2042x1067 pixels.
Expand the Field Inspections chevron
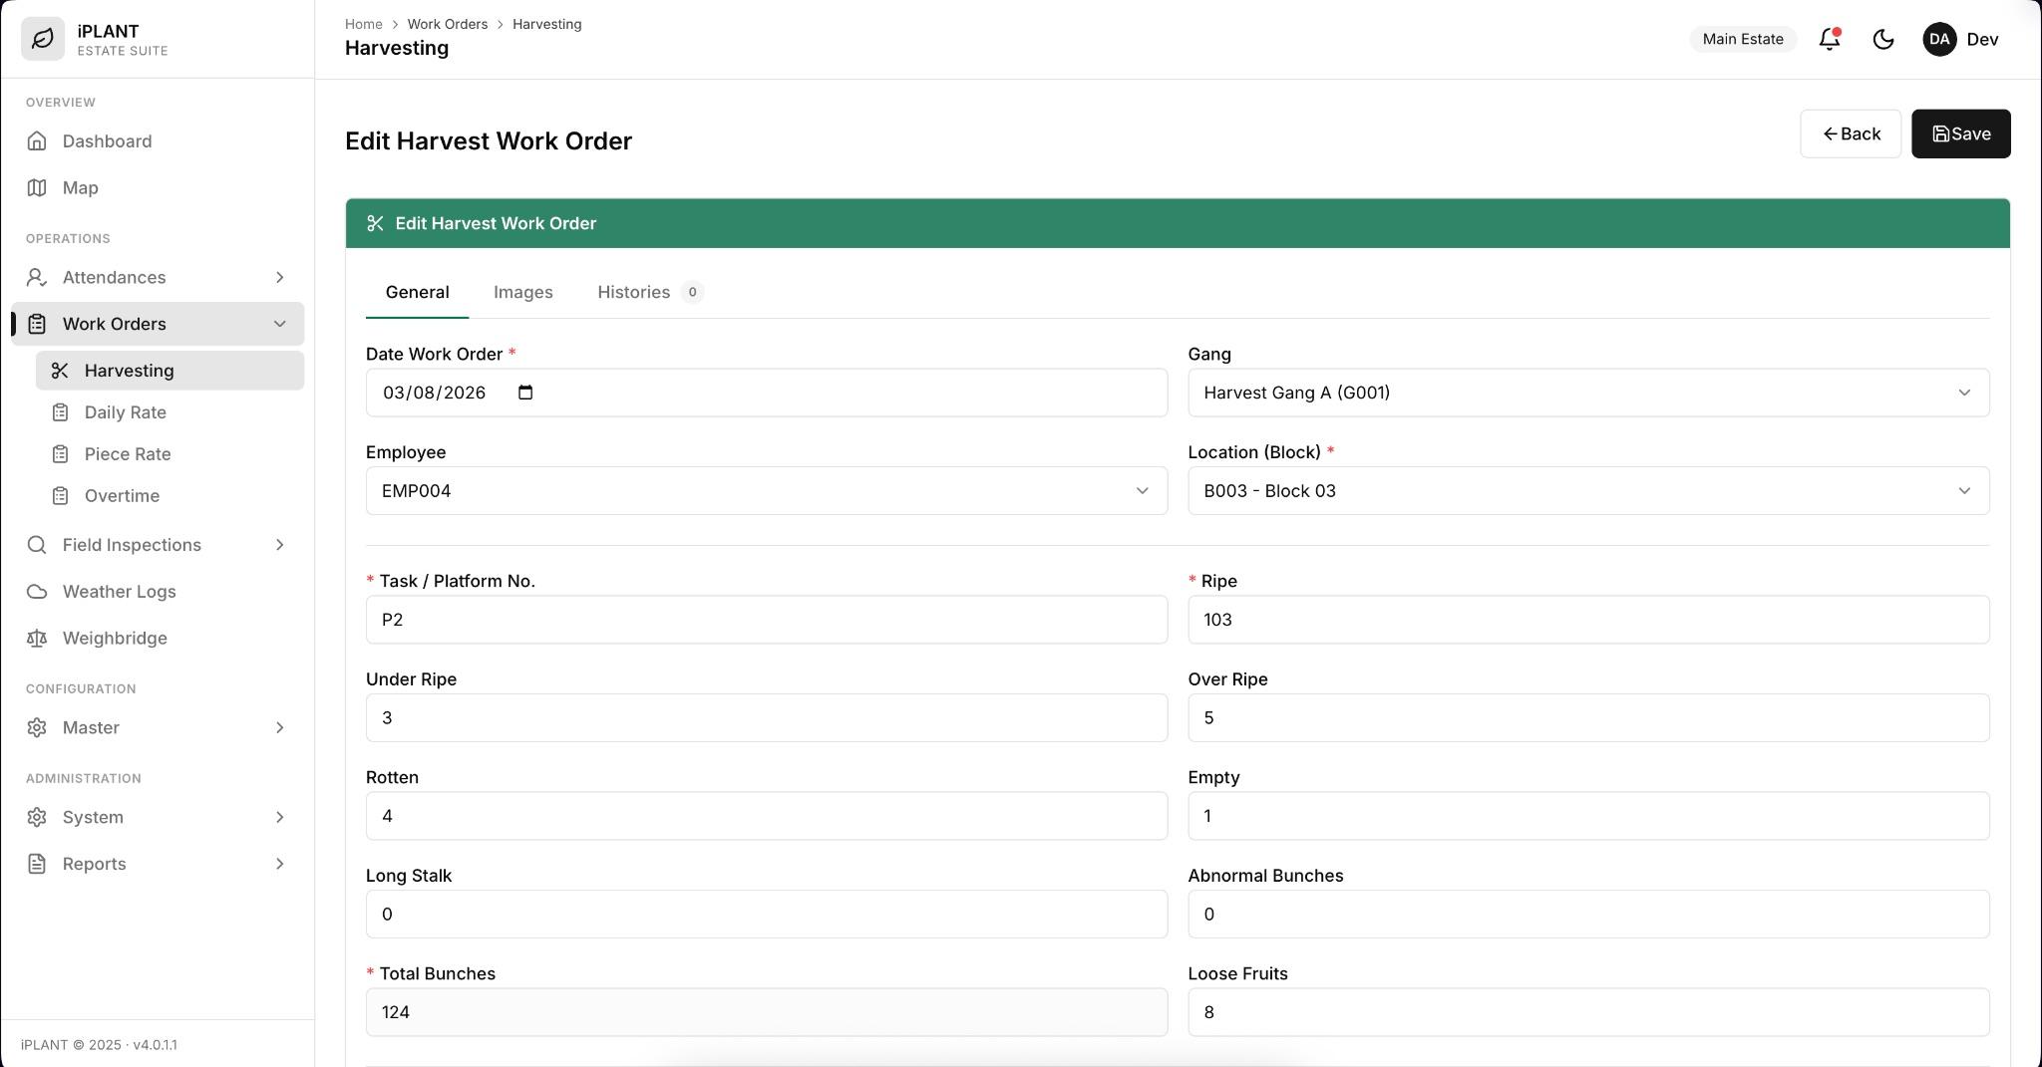[x=280, y=545]
